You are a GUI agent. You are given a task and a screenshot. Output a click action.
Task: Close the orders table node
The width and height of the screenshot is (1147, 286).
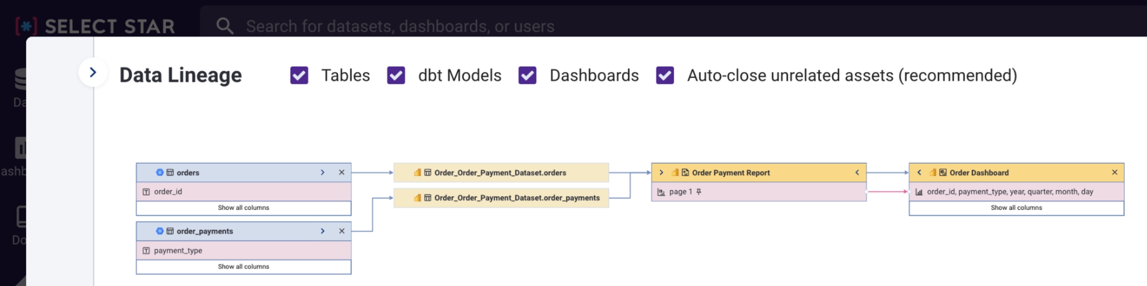pos(342,172)
